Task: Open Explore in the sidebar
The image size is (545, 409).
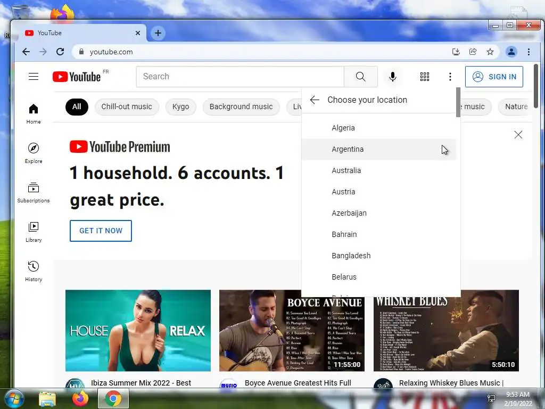Action: point(34,153)
